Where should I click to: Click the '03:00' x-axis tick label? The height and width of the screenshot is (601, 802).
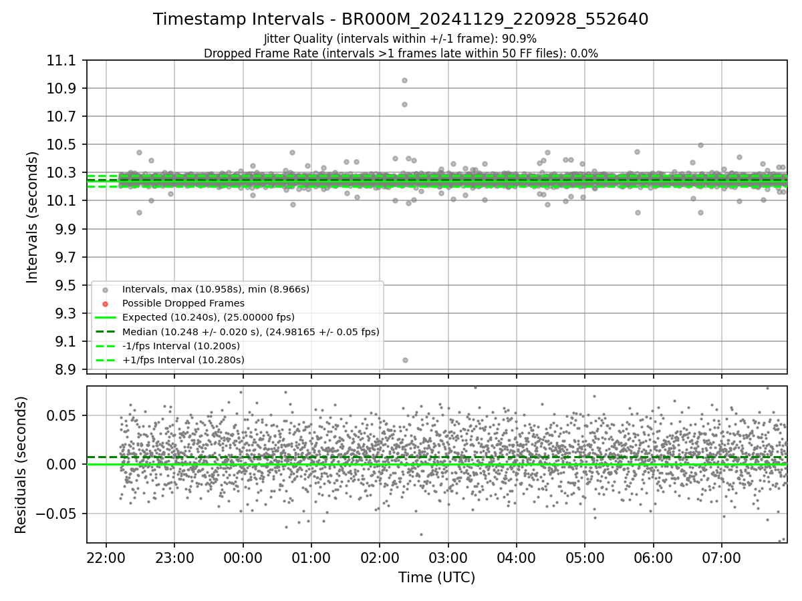448,557
